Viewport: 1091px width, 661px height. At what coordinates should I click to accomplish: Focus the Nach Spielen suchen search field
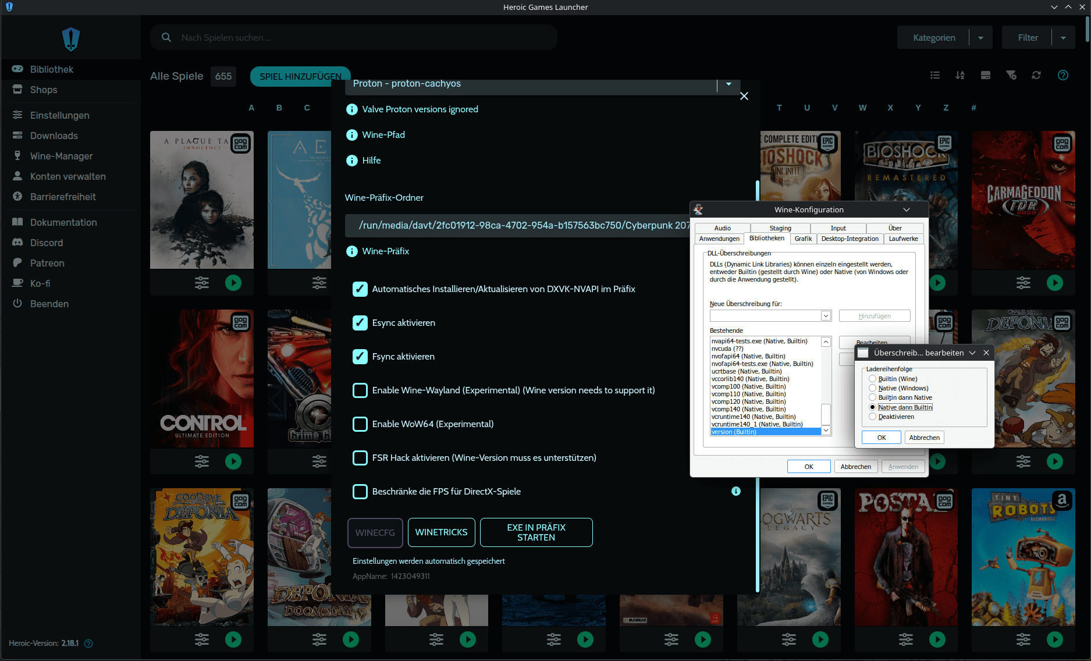354,38
